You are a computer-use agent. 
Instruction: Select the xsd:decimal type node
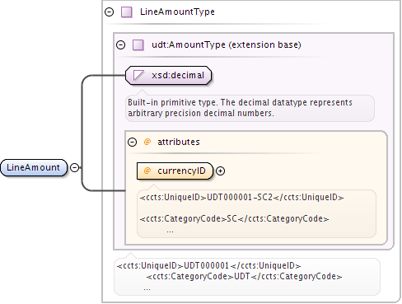168,75
